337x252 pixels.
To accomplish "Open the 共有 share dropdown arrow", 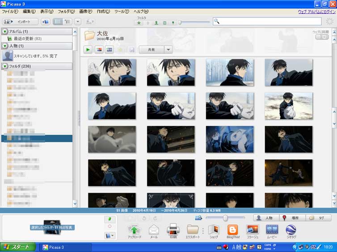I will point(168,50).
